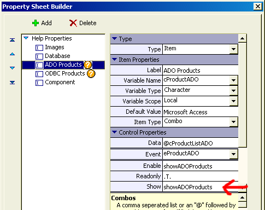The height and width of the screenshot is (210, 265).
Task: Click the ADO Products item icon
Action: [39, 65]
